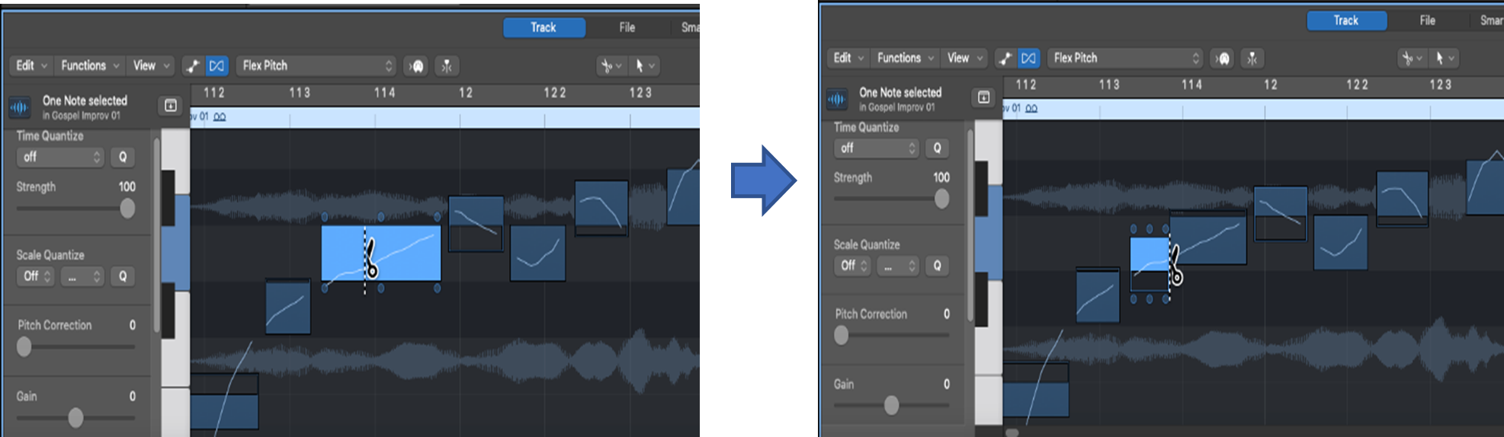Screen dimensions: 1504x437
Task: Click the Strength value '100' in the left screenshot
Action: [x=127, y=187]
